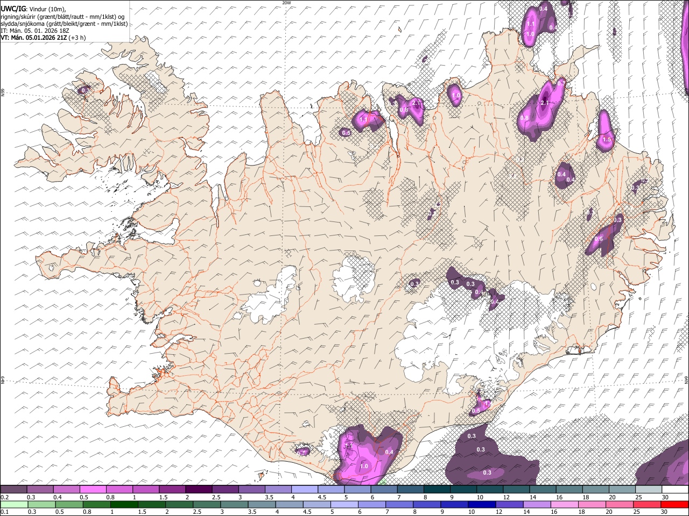This screenshot has height=516, width=689.
Task: Click the 'rigning/skúrir' legend description line
Action: (x=62, y=17)
